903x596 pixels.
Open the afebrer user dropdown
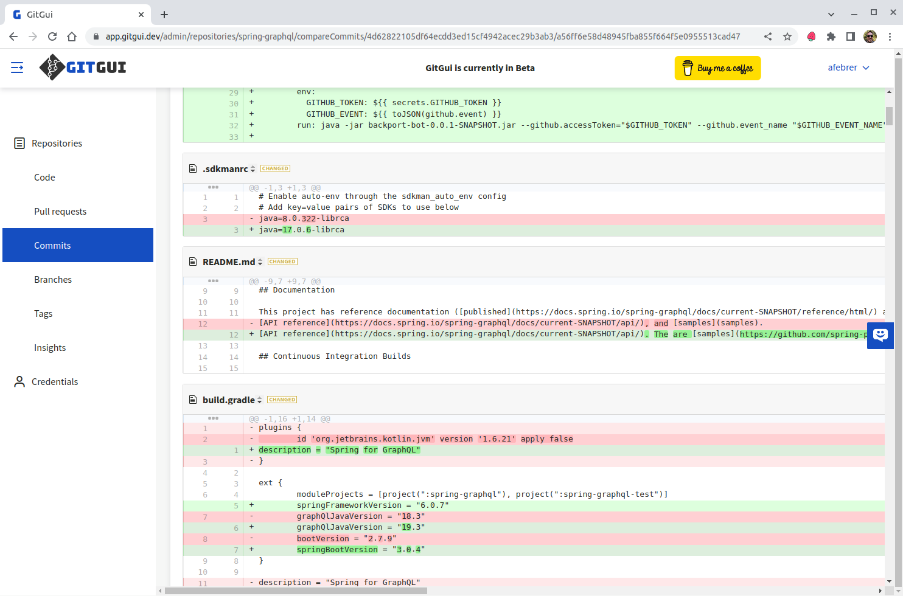[848, 68]
